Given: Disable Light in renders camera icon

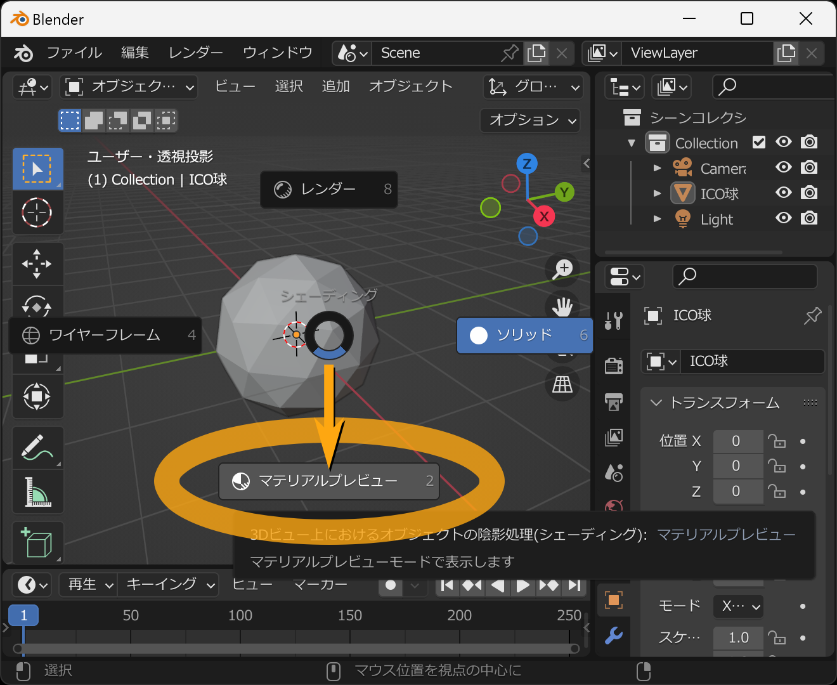Looking at the screenshot, I should tap(809, 218).
